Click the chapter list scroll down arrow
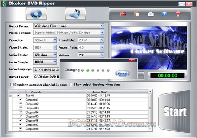The image size is (197, 138). point(150,129)
